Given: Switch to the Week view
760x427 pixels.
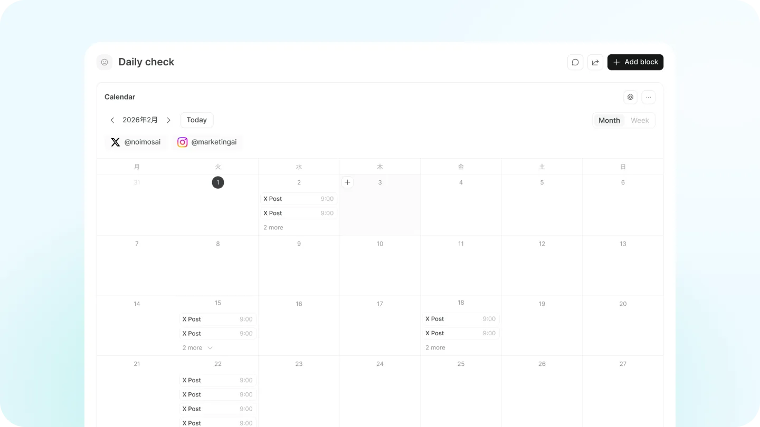Looking at the screenshot, I should coord(640,120).
